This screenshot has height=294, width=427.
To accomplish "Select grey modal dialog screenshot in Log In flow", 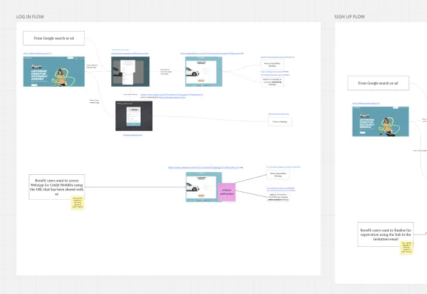I will coord(130,71).
